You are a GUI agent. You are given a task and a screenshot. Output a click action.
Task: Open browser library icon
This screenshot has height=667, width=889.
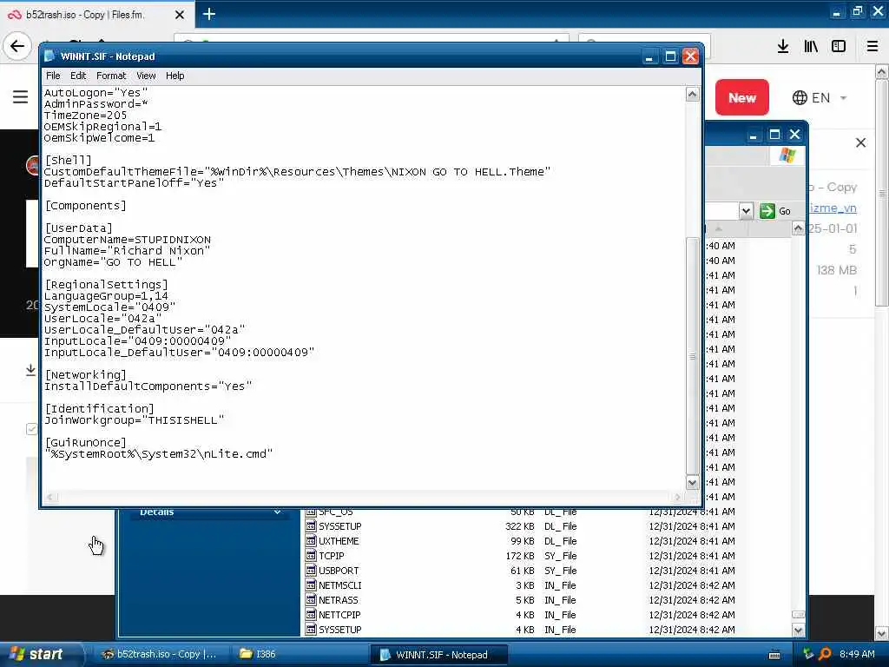click(x=811, y=47)
